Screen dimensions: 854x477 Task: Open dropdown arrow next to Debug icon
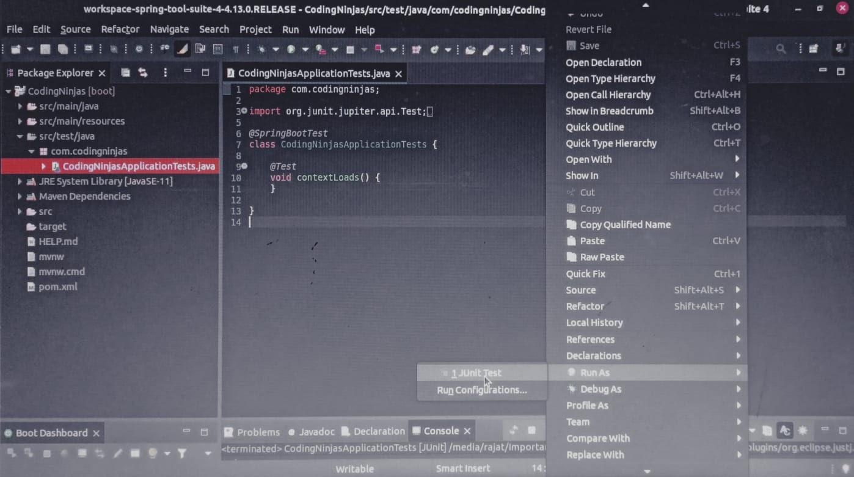click(276, 49)
